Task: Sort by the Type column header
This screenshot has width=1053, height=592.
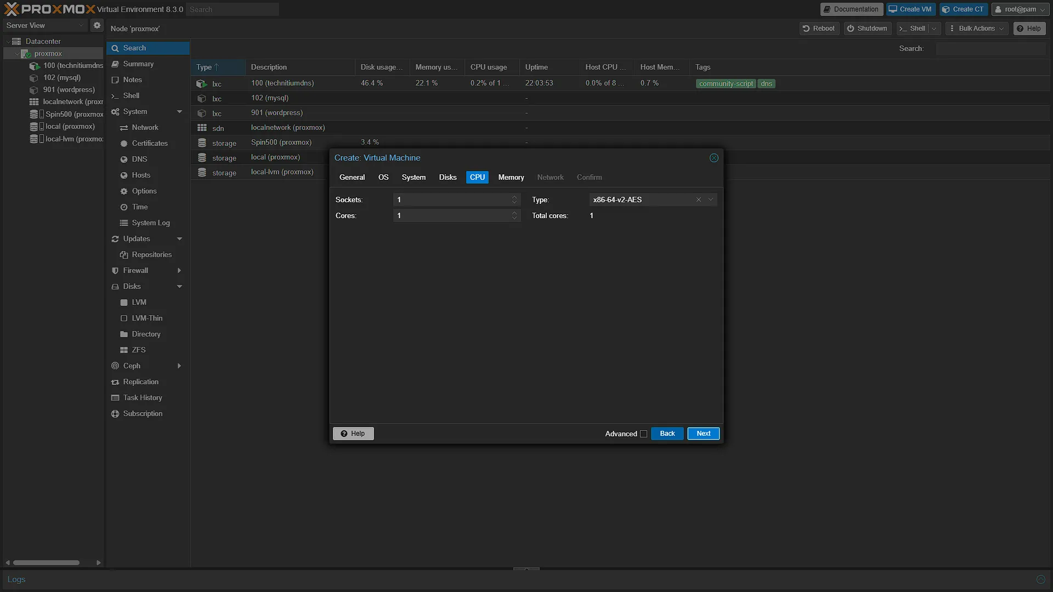Action: click(218, 67)
